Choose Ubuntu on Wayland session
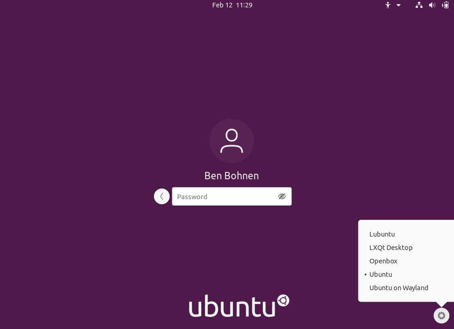 [399, 288]
